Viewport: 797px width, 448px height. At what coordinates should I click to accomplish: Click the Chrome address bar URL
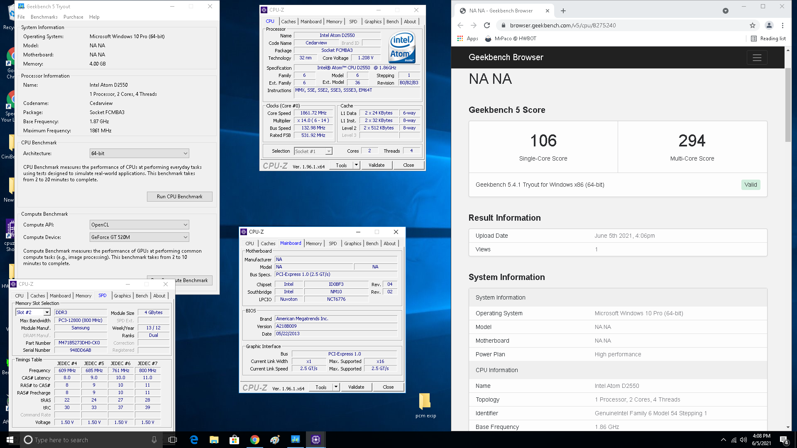tap(563, 25)
